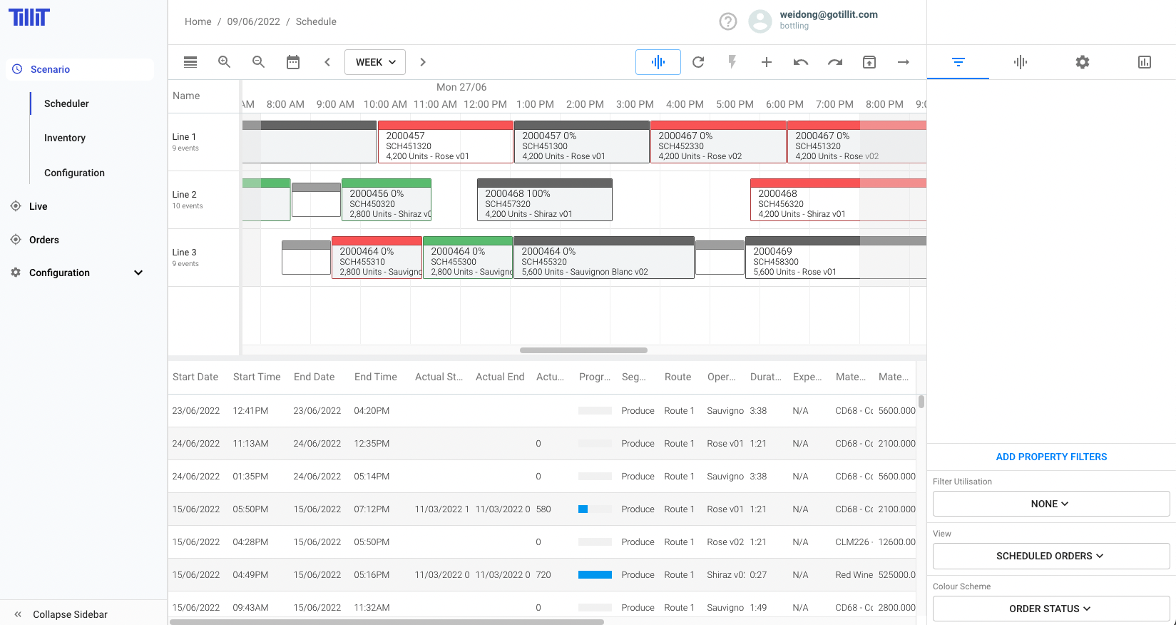Open the WEEK view dropdown
1176x625 pixels.
tap(375, 62)
